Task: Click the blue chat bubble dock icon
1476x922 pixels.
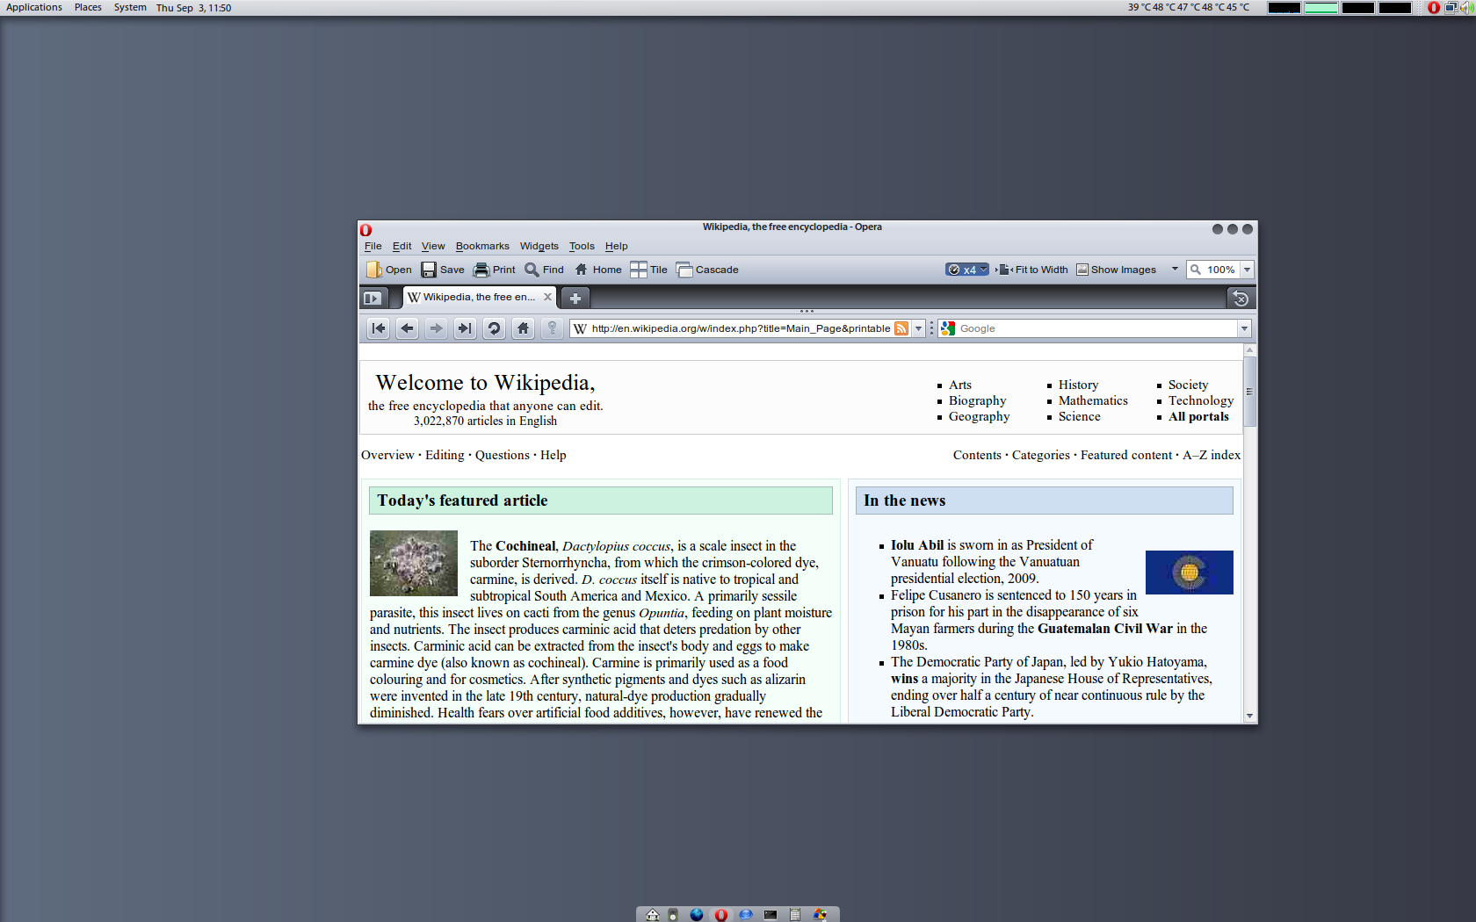Action: click(746, 915)
